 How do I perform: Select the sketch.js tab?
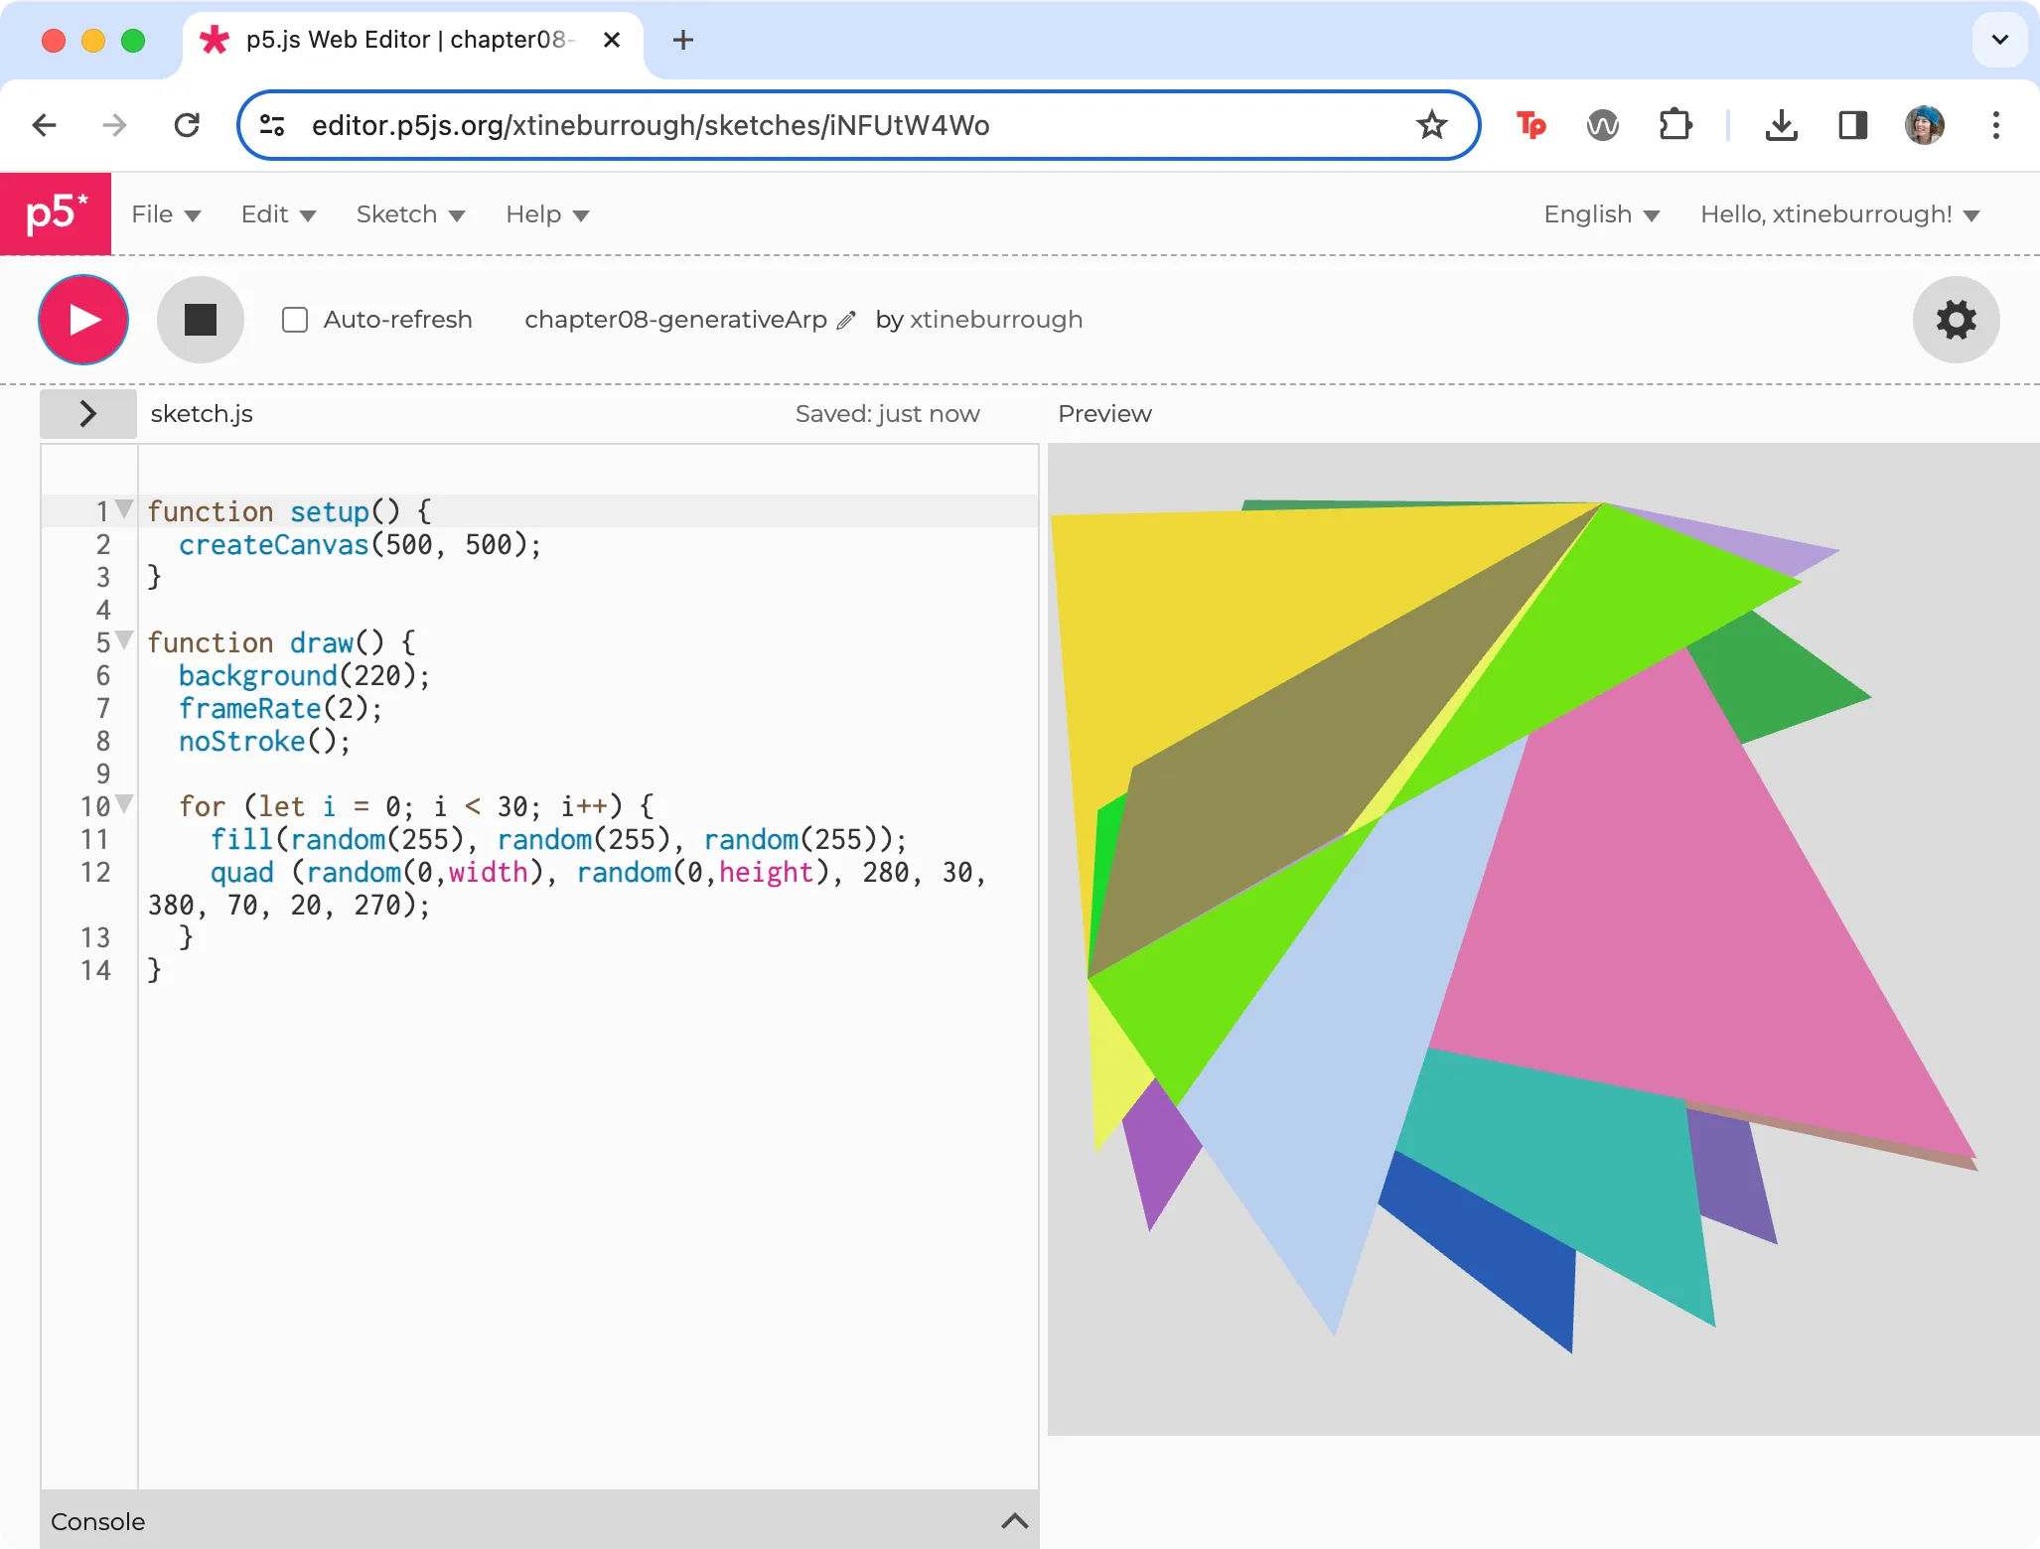[x=201, y=413]
